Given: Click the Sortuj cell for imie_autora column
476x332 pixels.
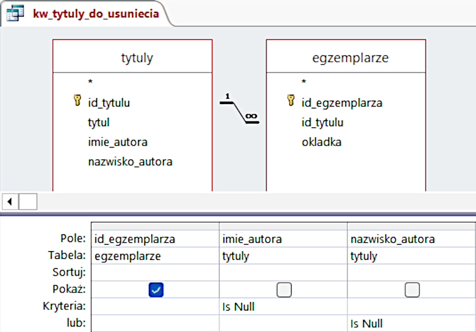Looking at the screenshot, I should pyautogui.click(x=283, y=273).
